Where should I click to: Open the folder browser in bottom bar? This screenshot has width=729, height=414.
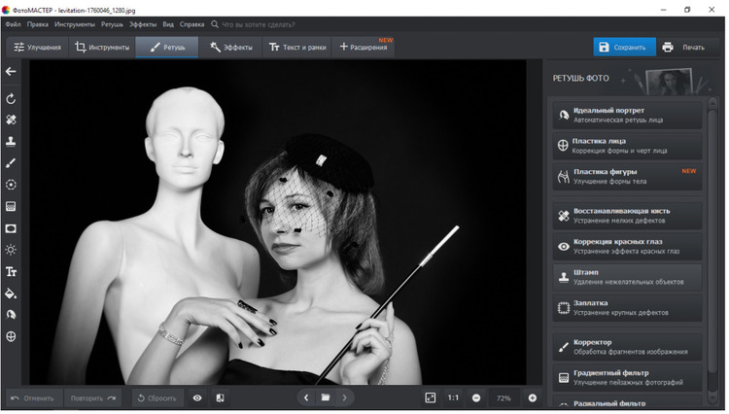pyautogui.click(x=326, y=397)
